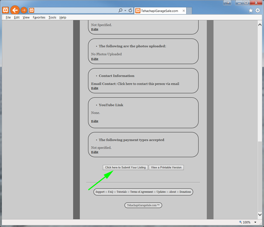Open the Updates footer link
Viewport: 264px width, 227px height.
[x=161, y=192]
